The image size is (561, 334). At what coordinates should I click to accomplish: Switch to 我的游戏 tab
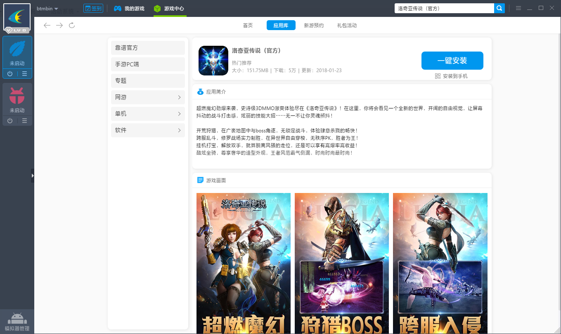[129, 8]
